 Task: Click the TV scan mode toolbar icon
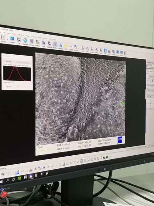[x=19, y=40]
